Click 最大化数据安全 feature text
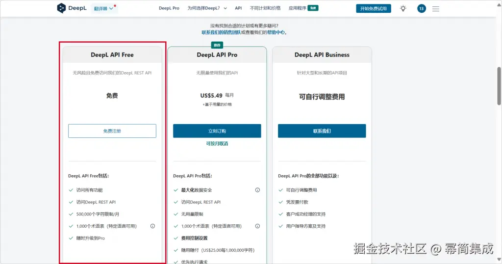Screen dimensions: 502x264 tap(197, 190)
